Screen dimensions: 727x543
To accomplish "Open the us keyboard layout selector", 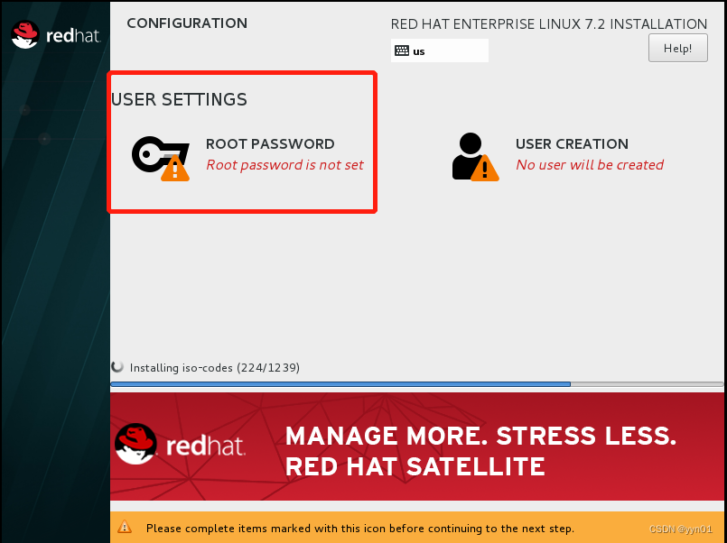I will coord(440,51).
